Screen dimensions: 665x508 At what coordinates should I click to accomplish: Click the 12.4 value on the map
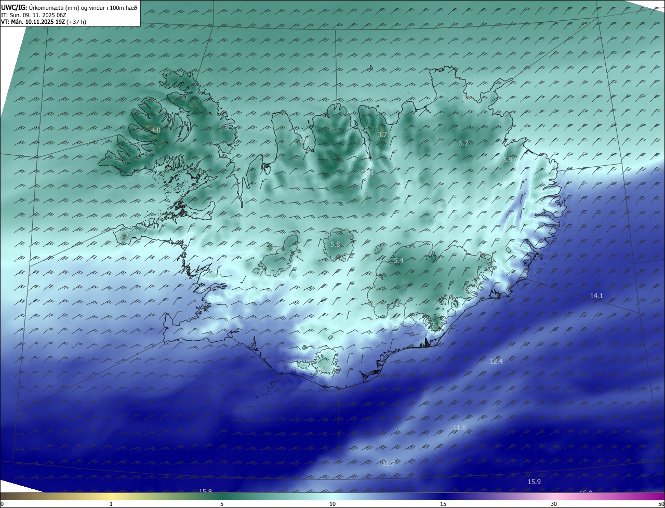point(496,361)
